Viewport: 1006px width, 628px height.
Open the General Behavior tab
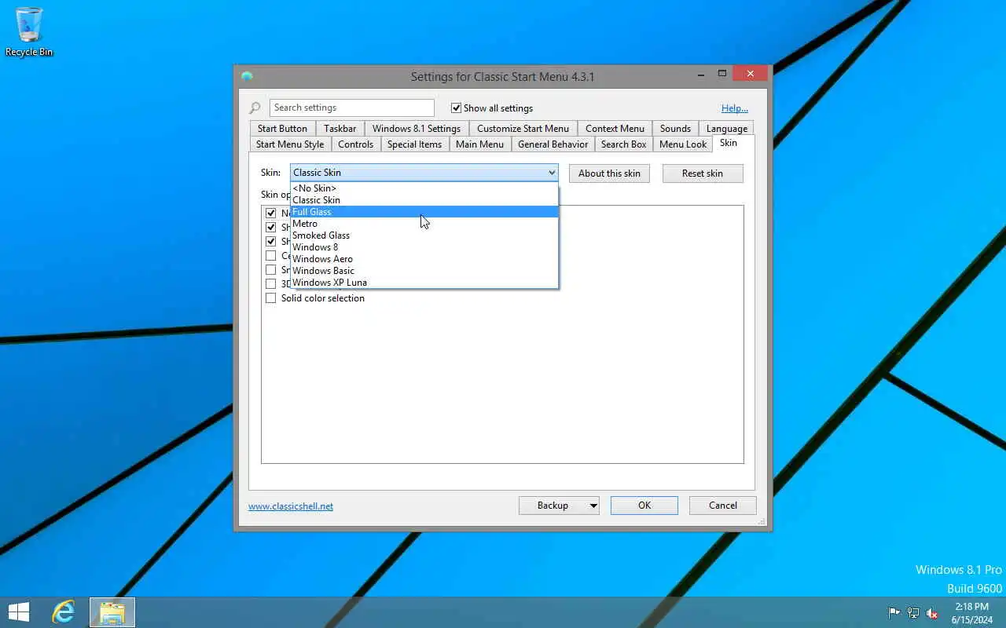(x=553, y=144)
